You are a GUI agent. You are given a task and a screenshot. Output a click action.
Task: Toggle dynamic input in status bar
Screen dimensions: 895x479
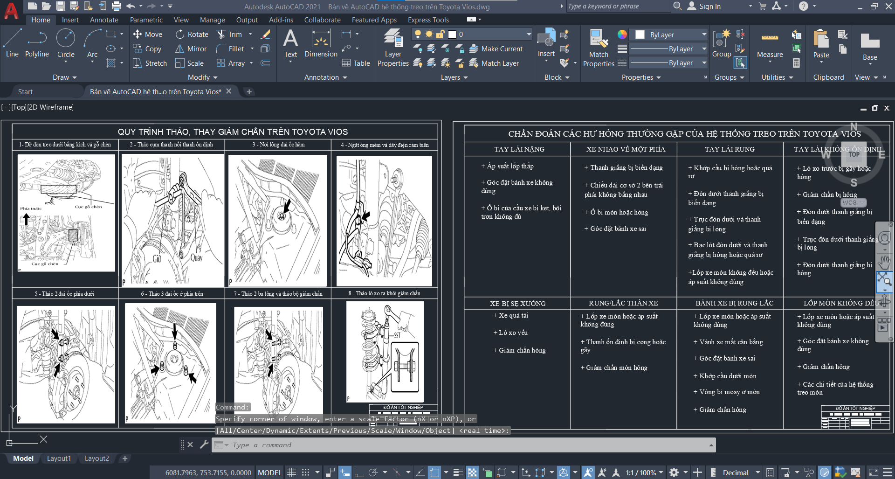[344, 472]
